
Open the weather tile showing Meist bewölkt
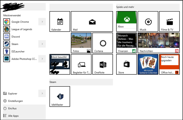click(x=60, y=64)
